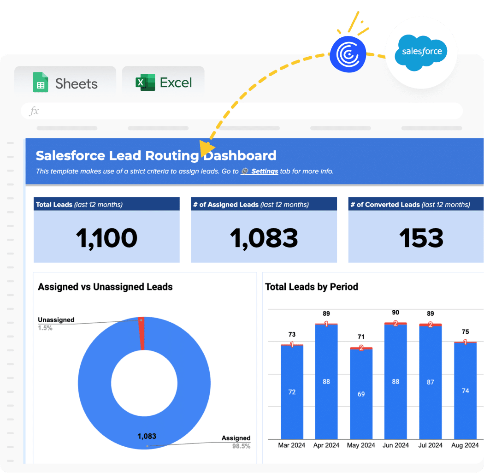Click the 1,083 assigned leads card value
Viewport: 484px width, 473px height.
pos(264,238)
